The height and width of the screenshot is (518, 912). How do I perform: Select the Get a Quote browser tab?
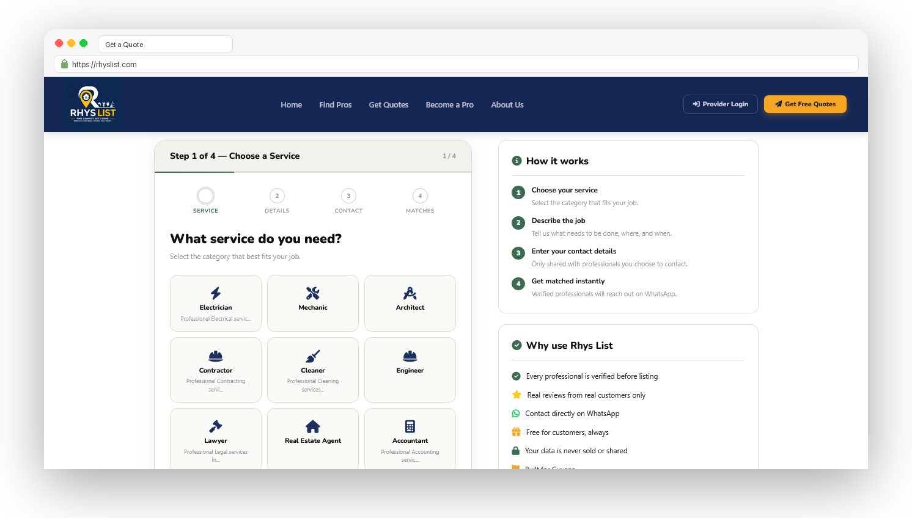[x=165, y=45]
